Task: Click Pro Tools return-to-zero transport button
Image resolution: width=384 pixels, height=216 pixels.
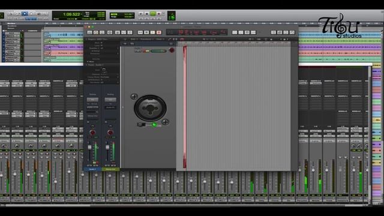Action: point(141,13)
